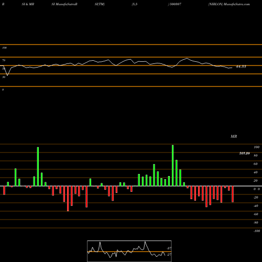This screenshot has width=262, height=262.
Task: Click the RSI current value 44.33
Action: (241, 67)
